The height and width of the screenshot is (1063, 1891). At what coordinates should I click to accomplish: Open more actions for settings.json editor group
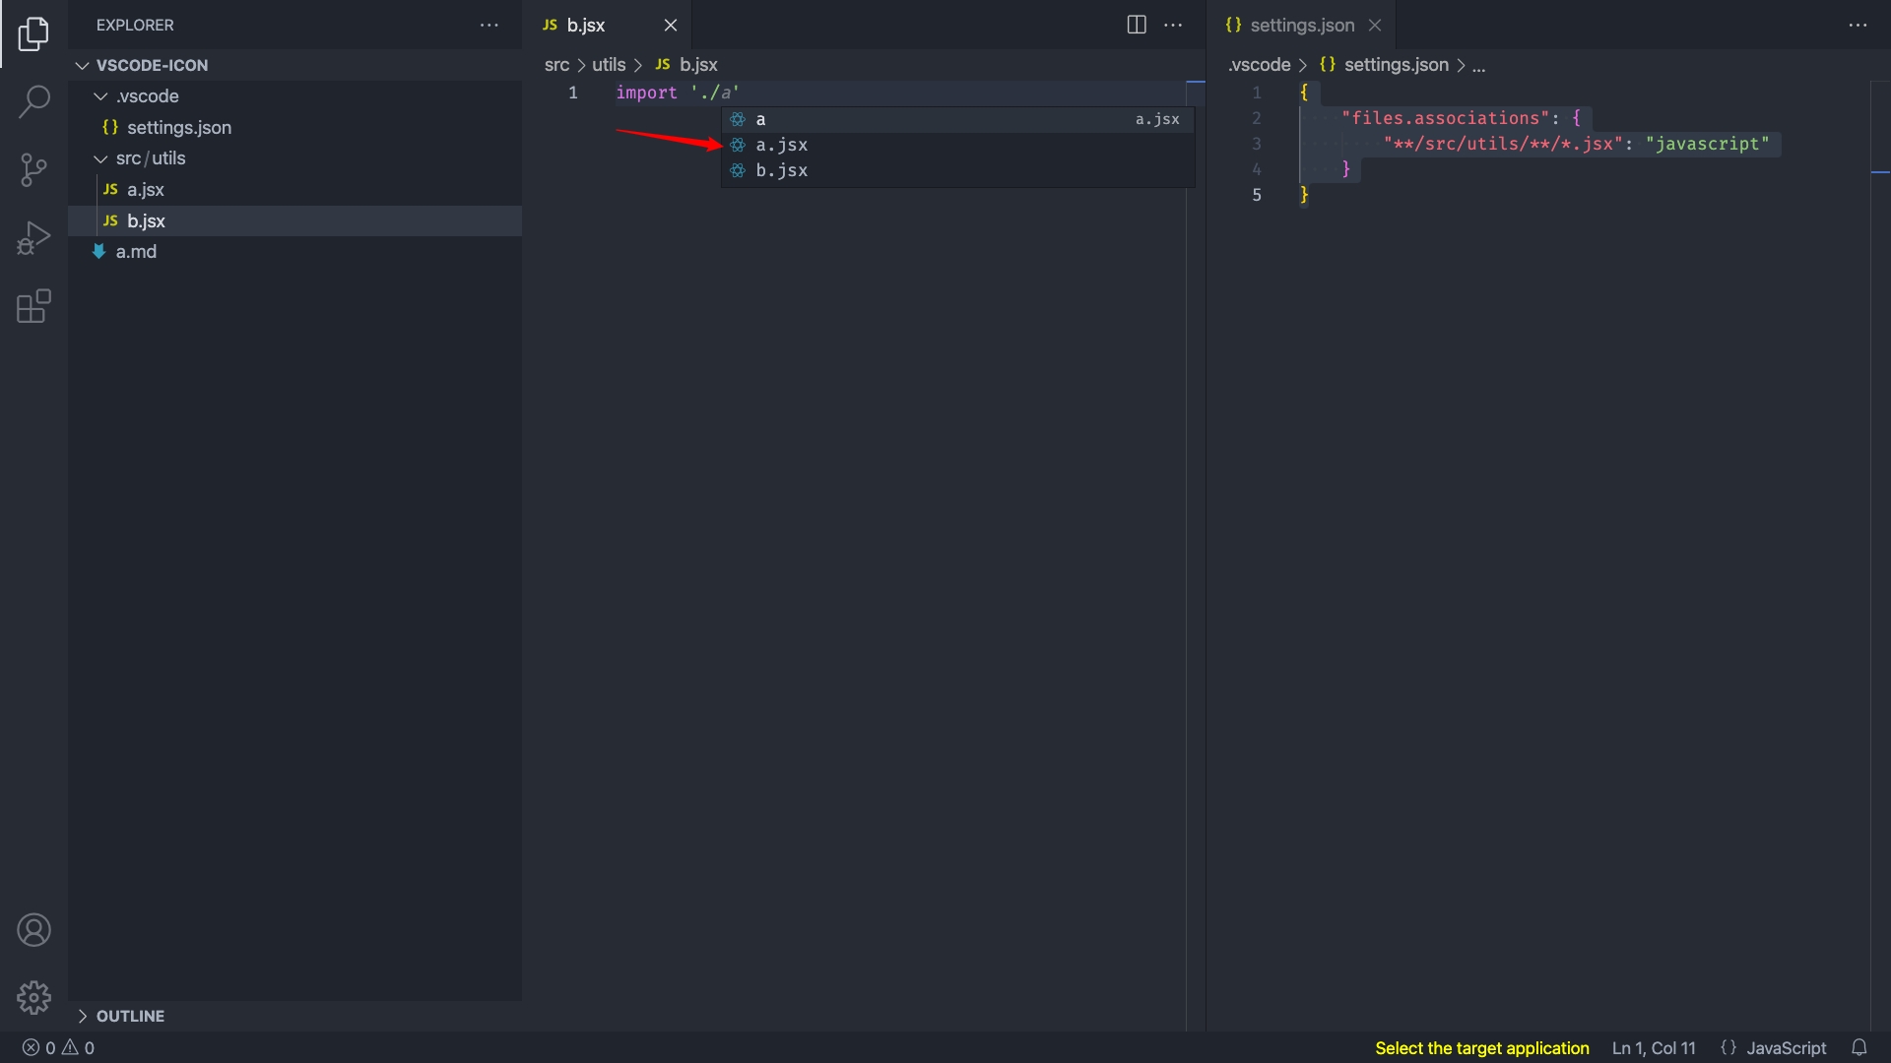1858,25
